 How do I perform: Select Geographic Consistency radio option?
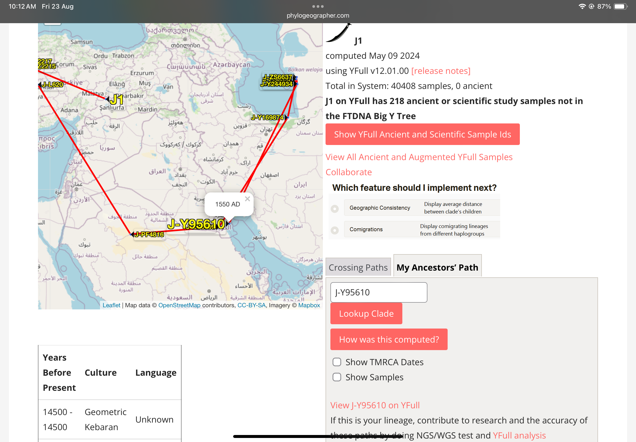[x=334, y=209]
